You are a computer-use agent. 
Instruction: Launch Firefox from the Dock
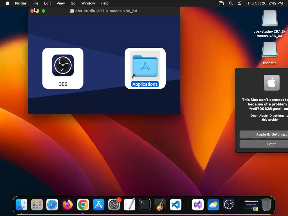pos(67,205)
